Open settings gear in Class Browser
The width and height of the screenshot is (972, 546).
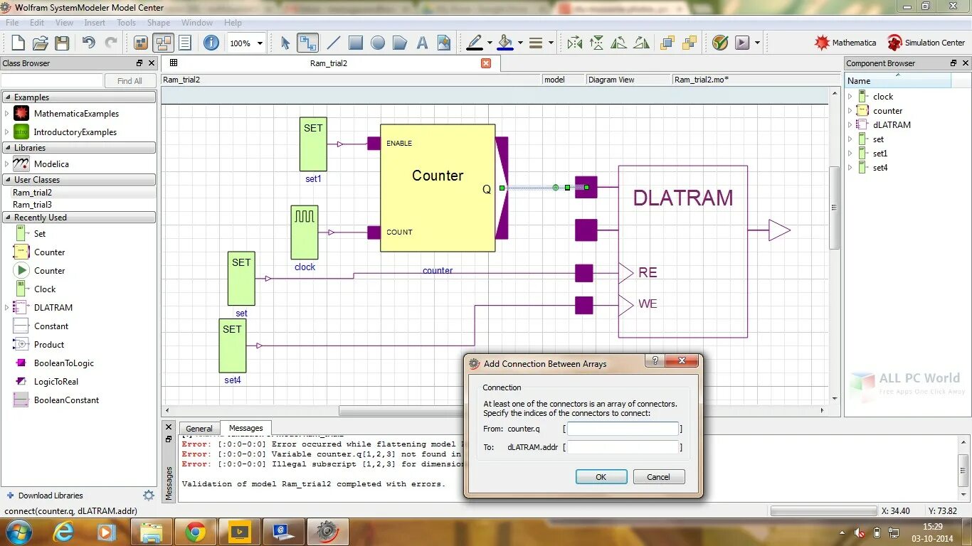(x=149, y=496)
